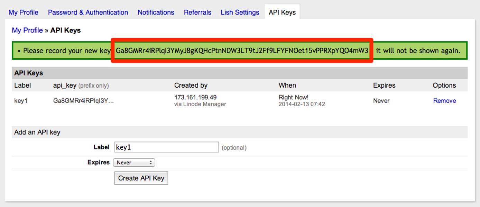
Task: Click the newly generated full API key
Action: [x=242, y=51]
